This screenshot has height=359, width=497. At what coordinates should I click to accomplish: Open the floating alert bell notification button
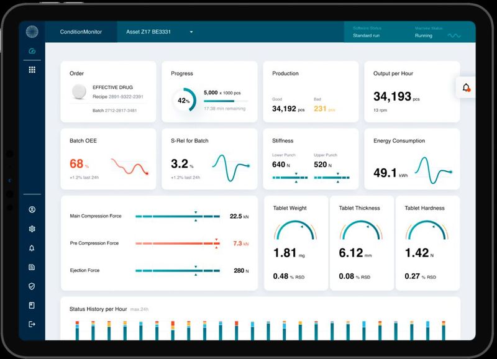(x=465, y=88)
